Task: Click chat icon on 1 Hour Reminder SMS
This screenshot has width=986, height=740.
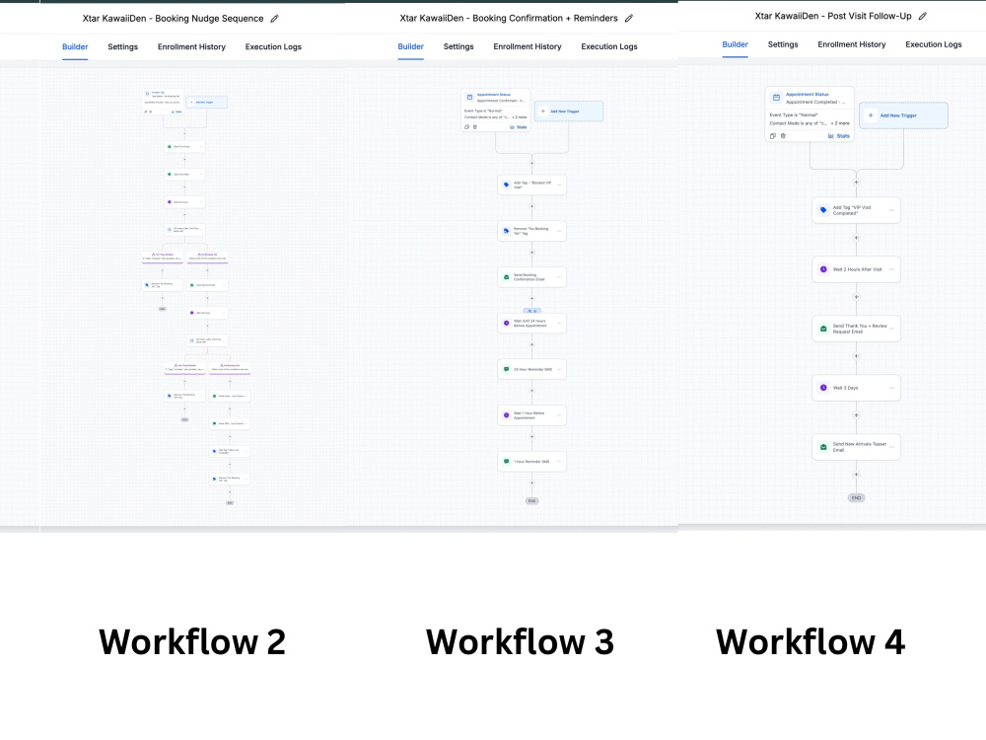Action: 506,461
